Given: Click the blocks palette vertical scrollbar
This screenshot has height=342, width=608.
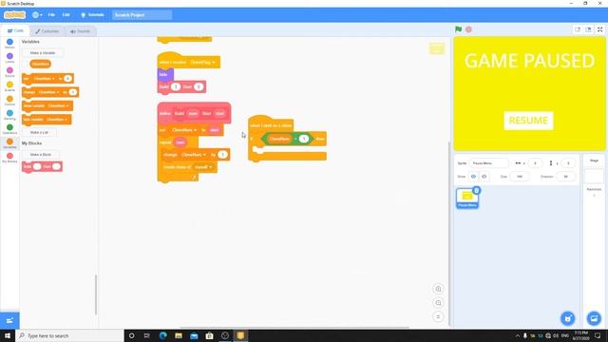Looking at the screenshot, I should [96, 294].
